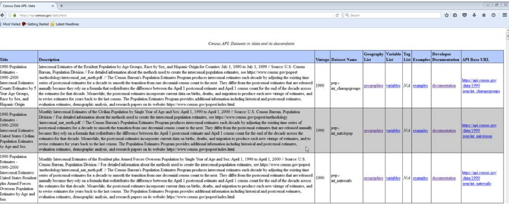Open documentation link for int_natcivpop row
This screenshot has width=509, height=204.
pos(444,131)
